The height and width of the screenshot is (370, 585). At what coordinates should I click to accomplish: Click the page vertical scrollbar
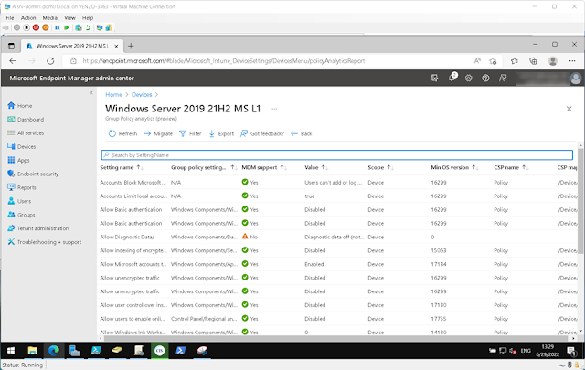580,201
